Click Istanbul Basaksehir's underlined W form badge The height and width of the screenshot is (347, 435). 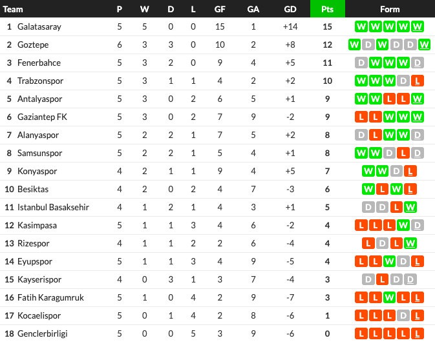click(410, 207)
